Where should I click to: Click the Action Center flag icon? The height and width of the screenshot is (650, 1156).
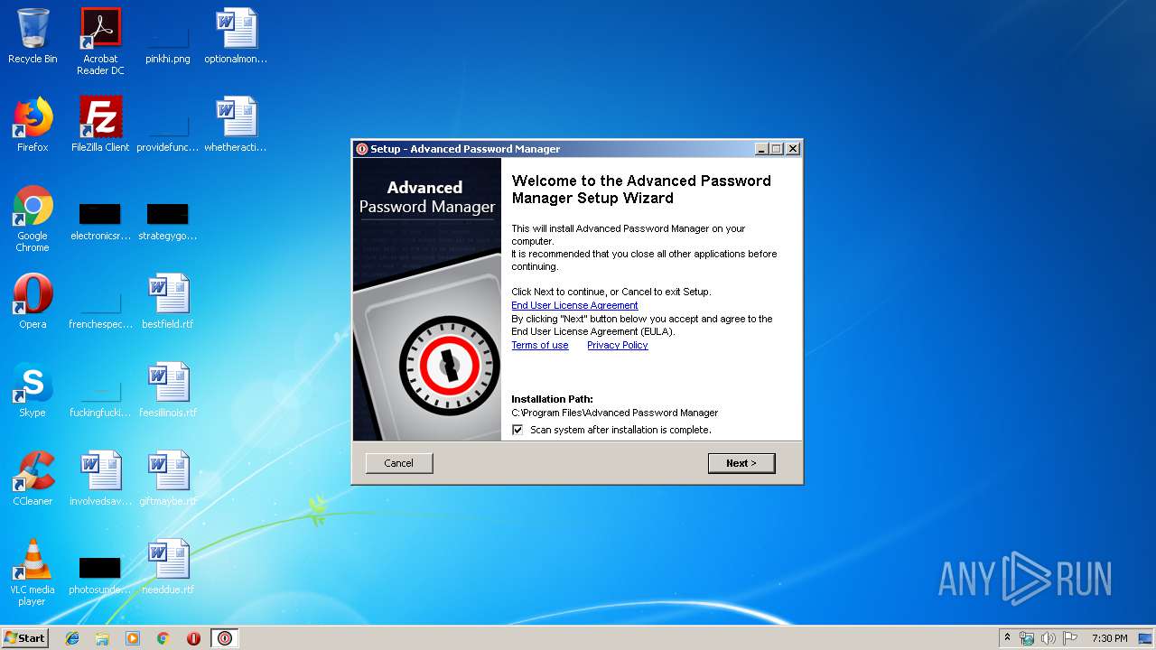coord(1070,638)
